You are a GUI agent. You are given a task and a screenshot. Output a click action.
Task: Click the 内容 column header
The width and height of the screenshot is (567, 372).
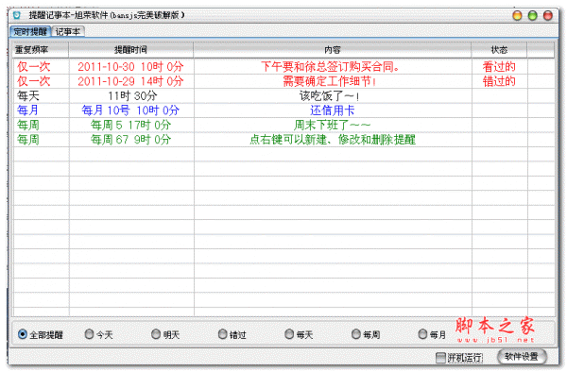click(x=333, y=50)
